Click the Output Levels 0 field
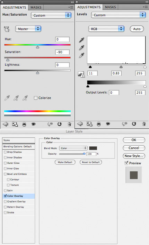149x245 pixels. [114, 92]
